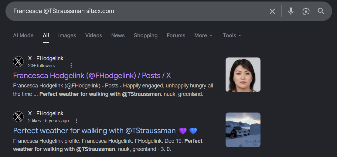This screenshot has height=157, width=337.
Task: Expand the More dropdown
Action: click(x=203, y=35)
